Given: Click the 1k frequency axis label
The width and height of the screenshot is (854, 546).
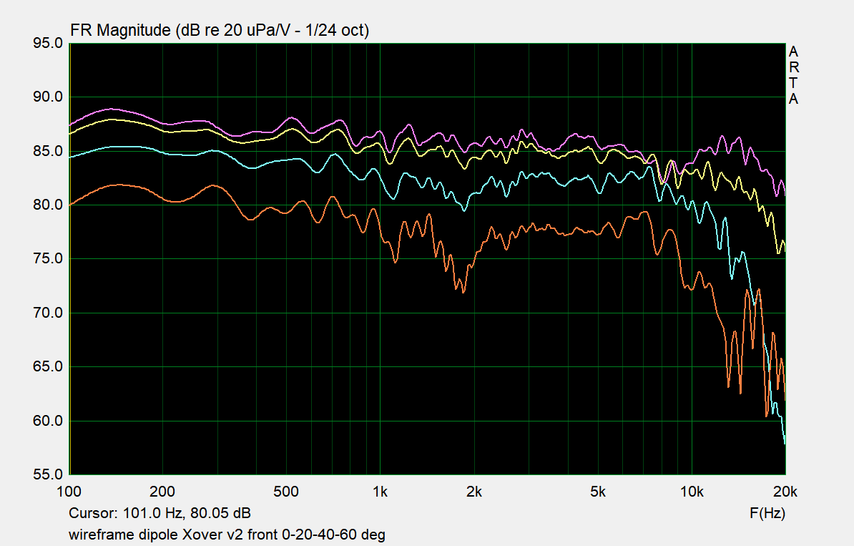Looking at the screenshot, I should [x=381, y=492].
